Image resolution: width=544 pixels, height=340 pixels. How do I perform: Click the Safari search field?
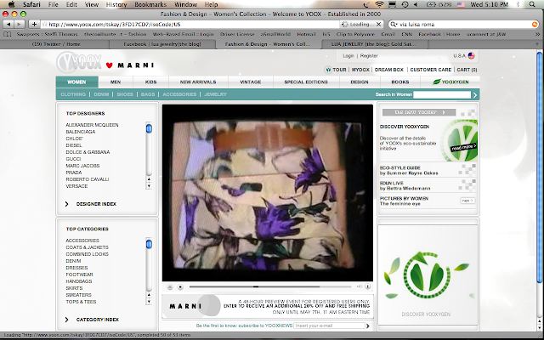pos(463,25)
